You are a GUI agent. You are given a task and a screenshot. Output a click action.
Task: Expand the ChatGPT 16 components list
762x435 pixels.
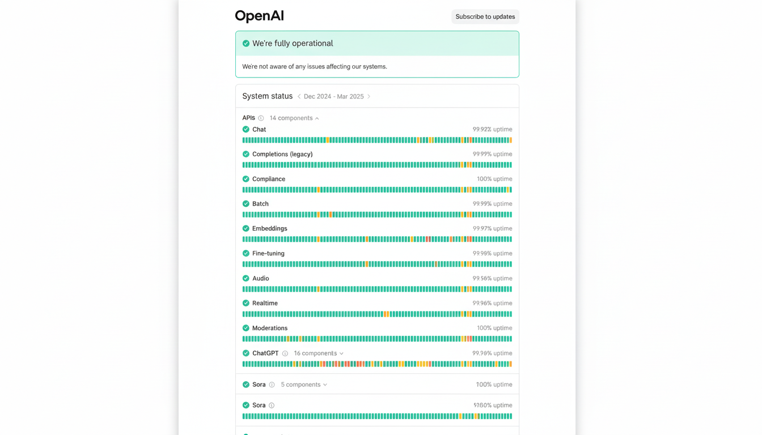(318, 353)
